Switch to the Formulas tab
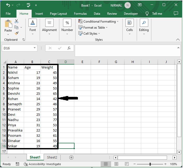Screen dimensions: 183x168 click(x=80, y=14)
